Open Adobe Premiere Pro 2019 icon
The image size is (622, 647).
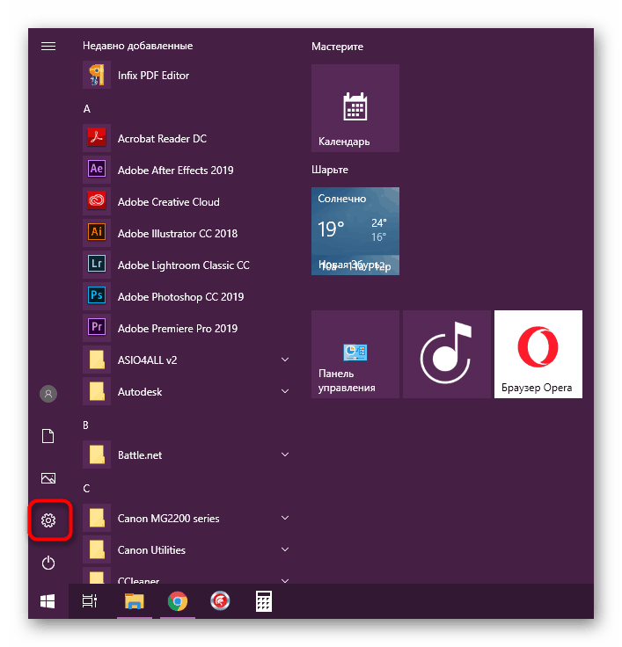[x=97, y=328]
